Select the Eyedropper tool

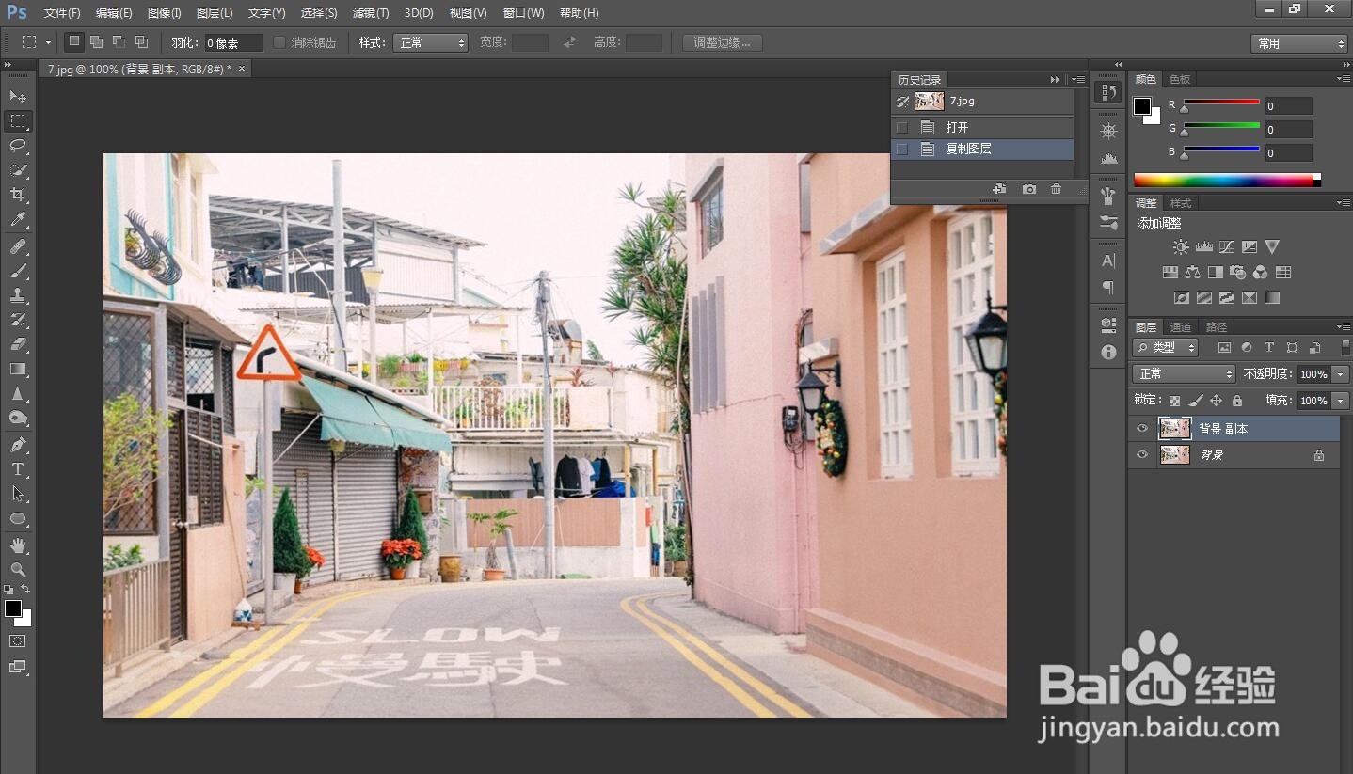click(18, 219)
